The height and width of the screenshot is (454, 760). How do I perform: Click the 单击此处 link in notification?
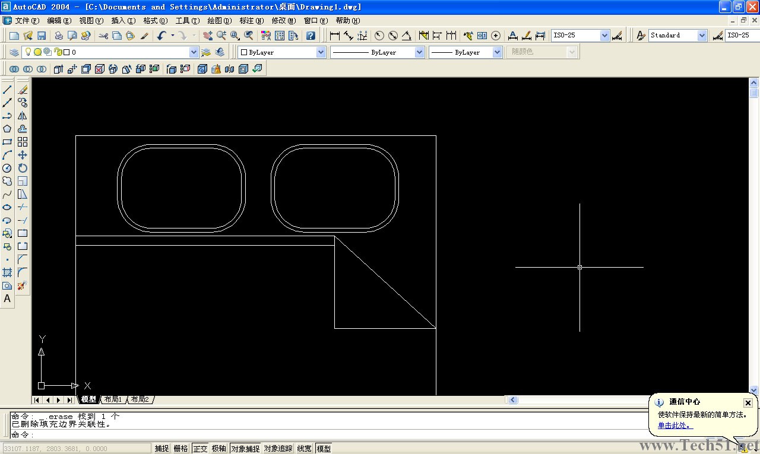click(x=675, y=426)
